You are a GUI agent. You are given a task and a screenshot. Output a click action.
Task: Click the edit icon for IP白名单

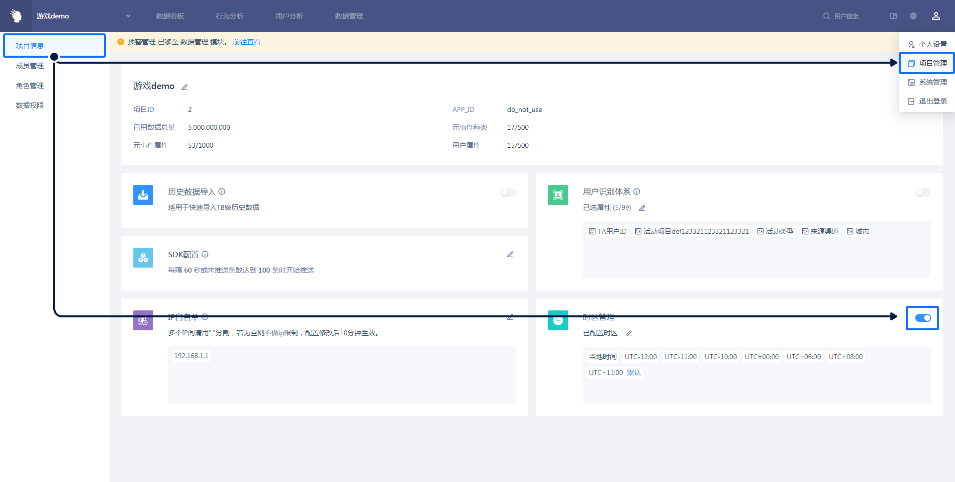[x=510, y=317]
